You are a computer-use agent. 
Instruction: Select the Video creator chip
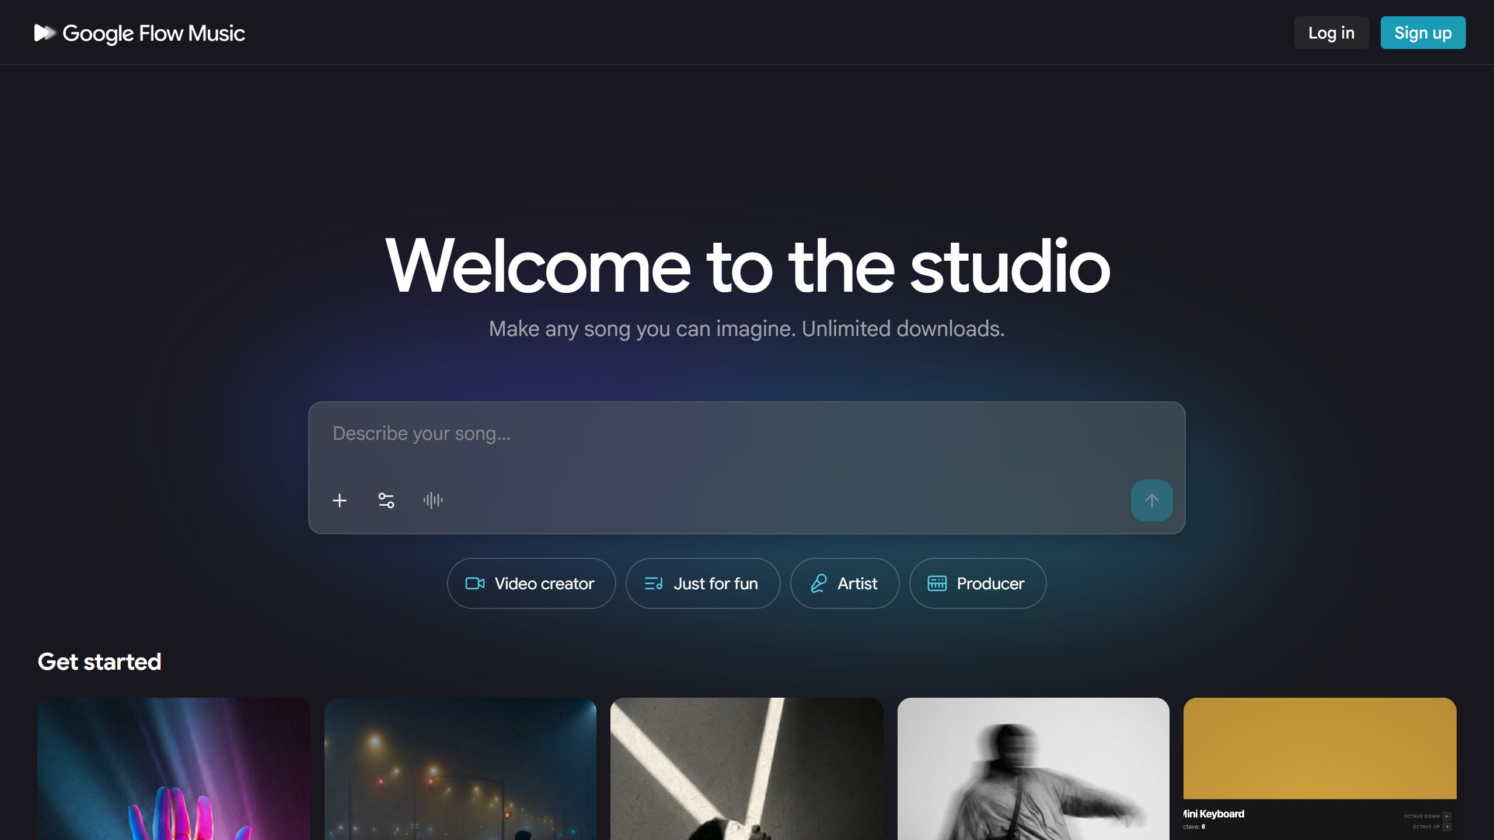531,583
